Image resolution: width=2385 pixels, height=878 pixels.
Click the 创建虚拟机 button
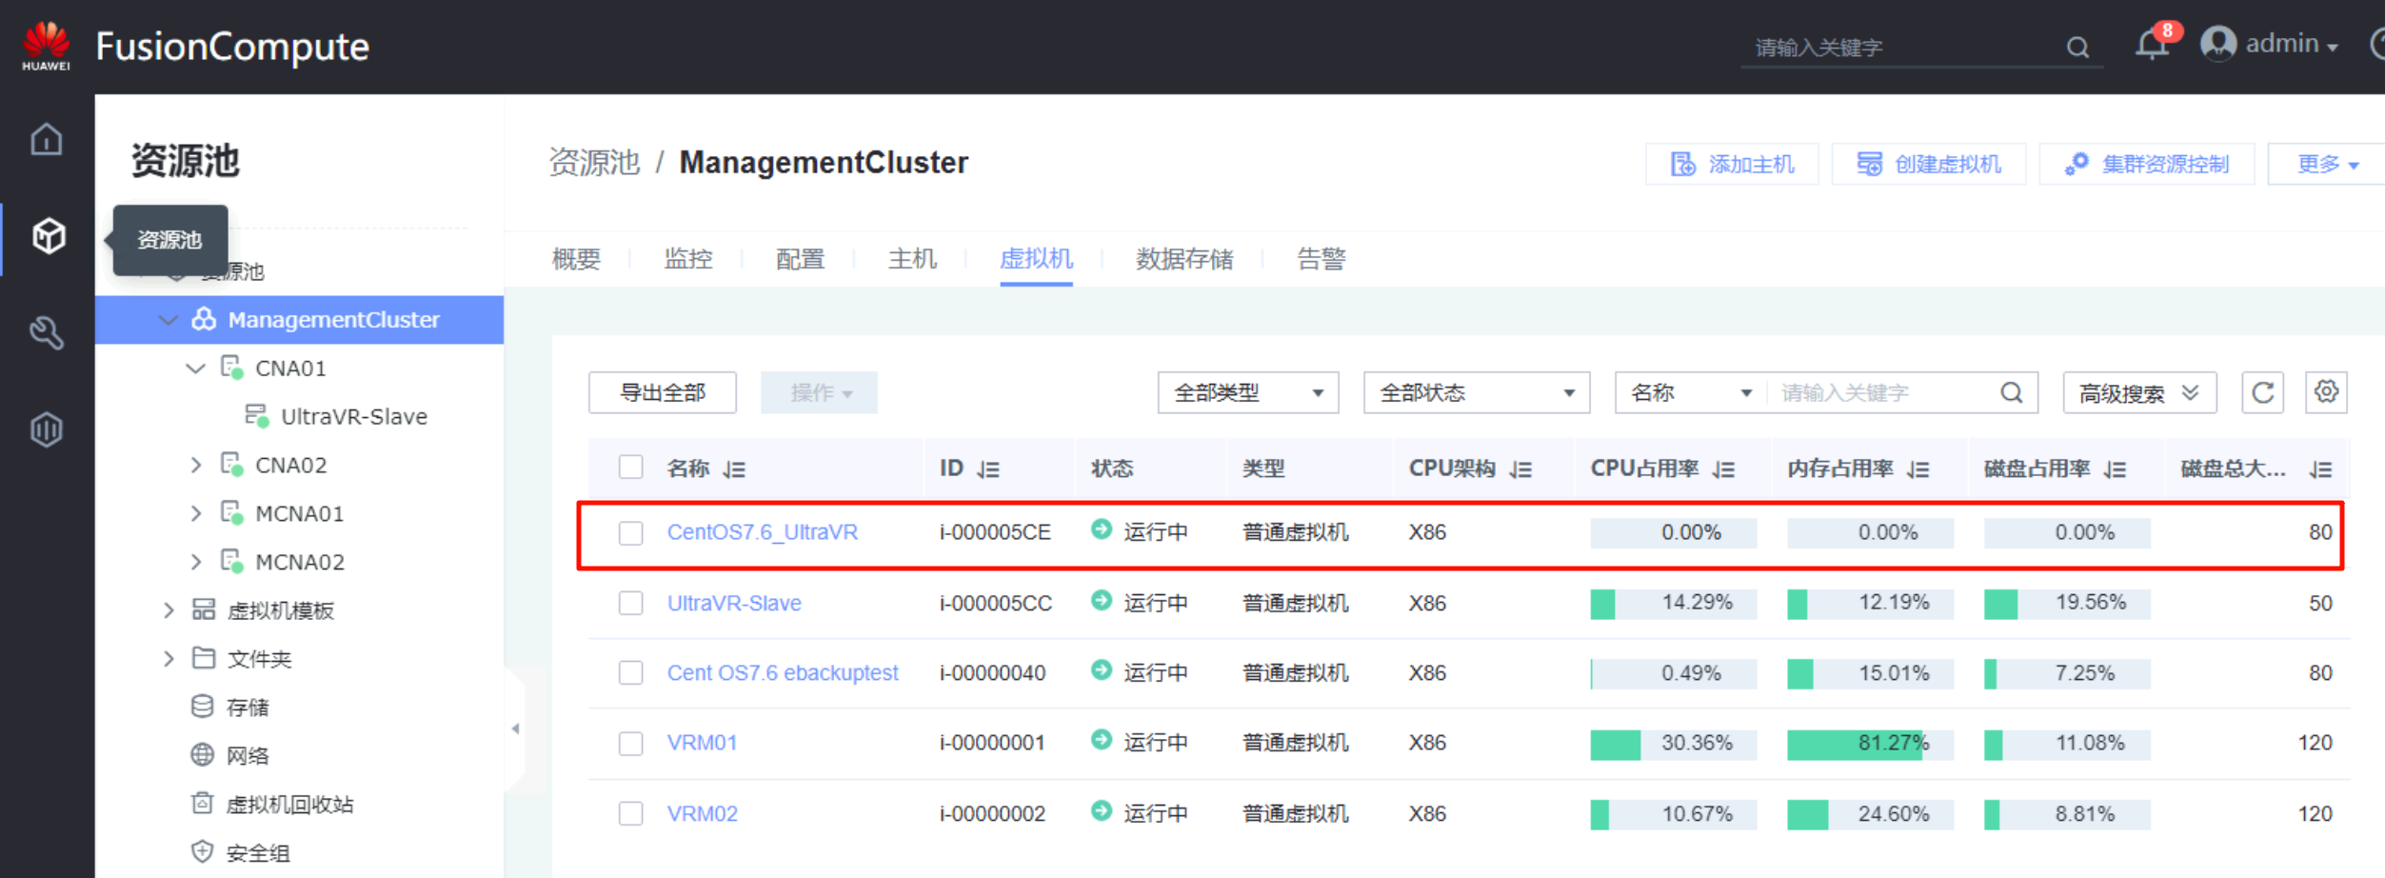(1928, 164)
